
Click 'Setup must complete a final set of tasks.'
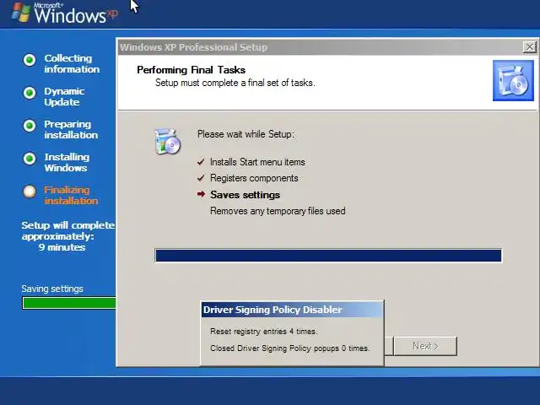pyautogui.click(x=235, y=83)
